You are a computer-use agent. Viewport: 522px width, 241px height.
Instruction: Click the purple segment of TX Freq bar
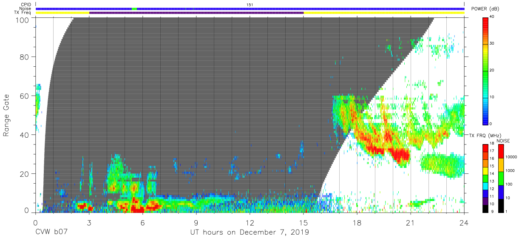coord(196,13)
